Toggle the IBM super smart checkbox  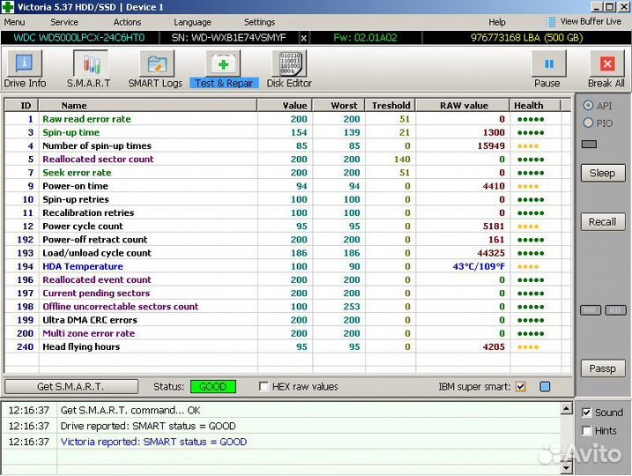pos(521,387)
